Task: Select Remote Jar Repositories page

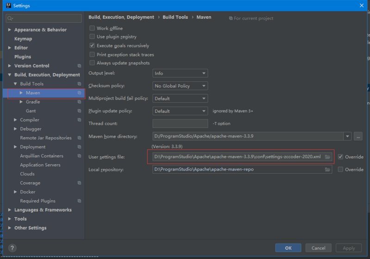Action: (x=46, y=138)
